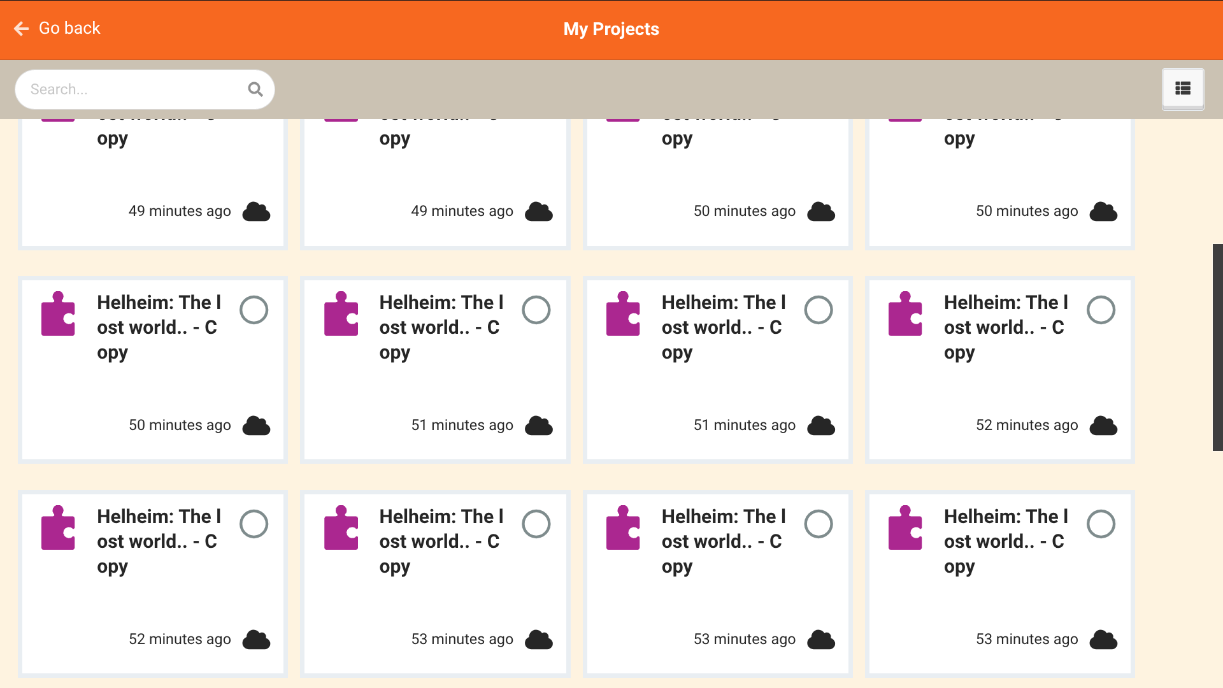Click the My Projects header title

coord(611,29)
